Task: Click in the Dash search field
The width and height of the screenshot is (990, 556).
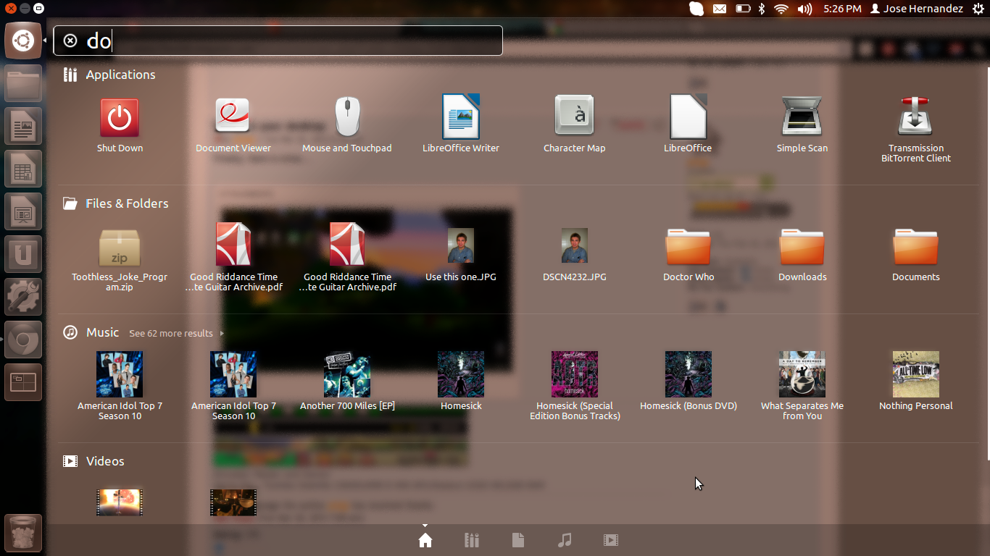Action: [290, 41]
